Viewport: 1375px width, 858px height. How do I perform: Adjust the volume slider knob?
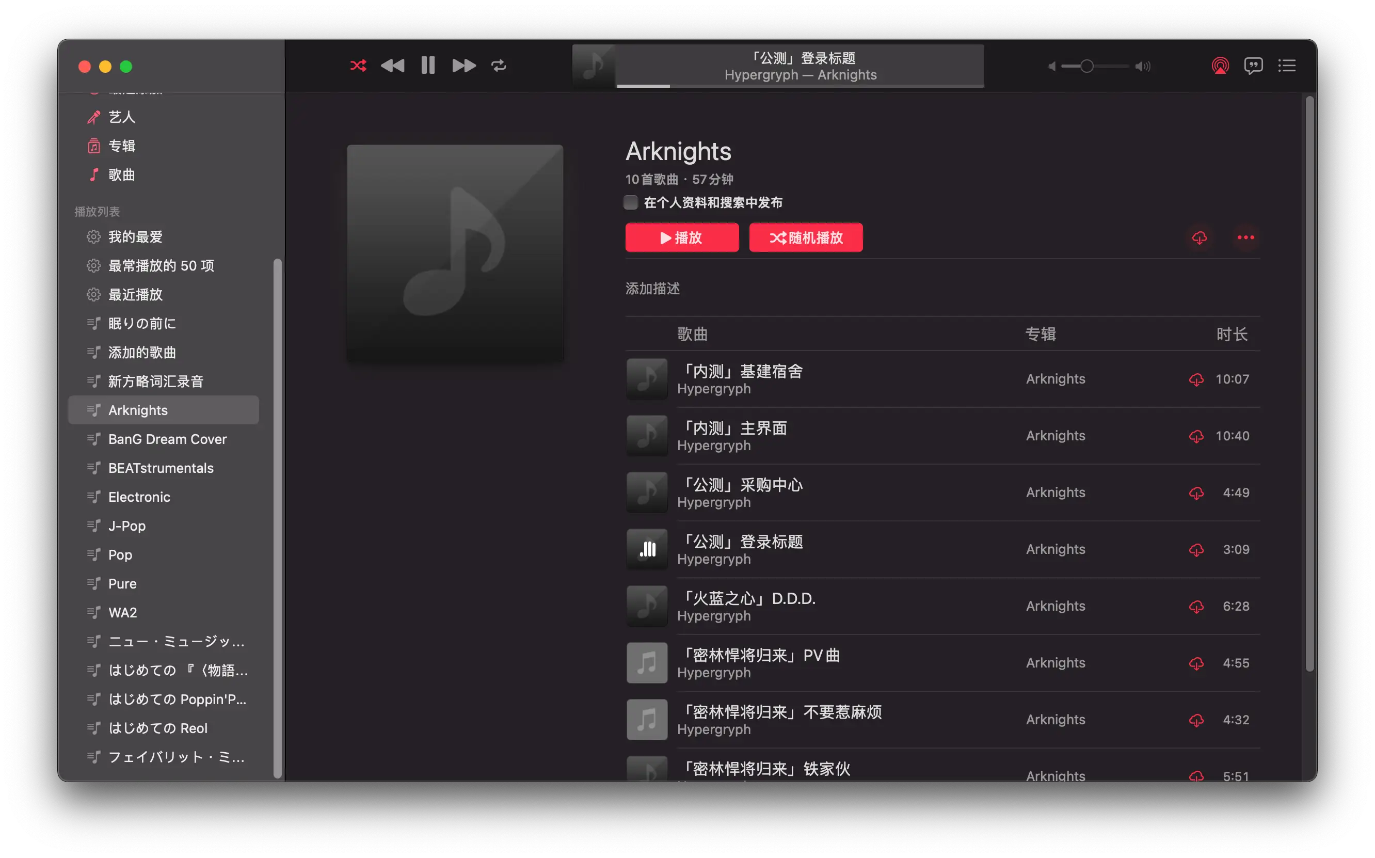click(1086, 67)
